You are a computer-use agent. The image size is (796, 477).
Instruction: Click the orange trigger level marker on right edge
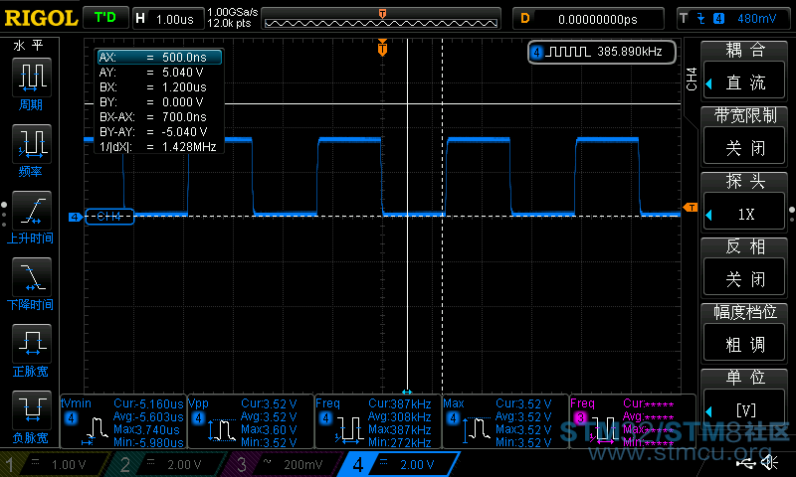tap(691, 207)
